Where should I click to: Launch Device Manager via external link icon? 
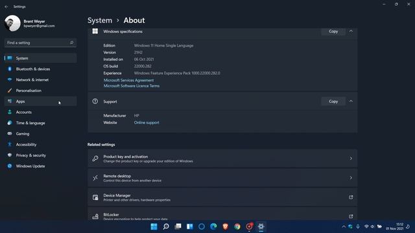click(x=351, y=197)
